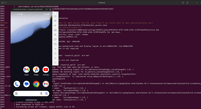Click 'ks are not required' log line
Image resolution: width=201 pixels, height=109 pixels.
68,60
